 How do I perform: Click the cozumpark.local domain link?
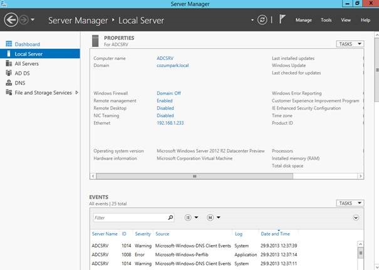[x=172, y=65]
